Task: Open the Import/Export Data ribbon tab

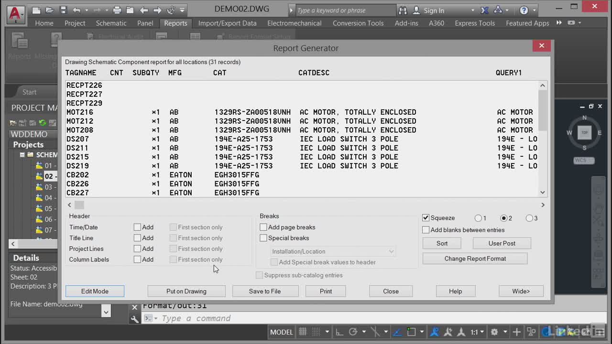Action: (227, 23)
